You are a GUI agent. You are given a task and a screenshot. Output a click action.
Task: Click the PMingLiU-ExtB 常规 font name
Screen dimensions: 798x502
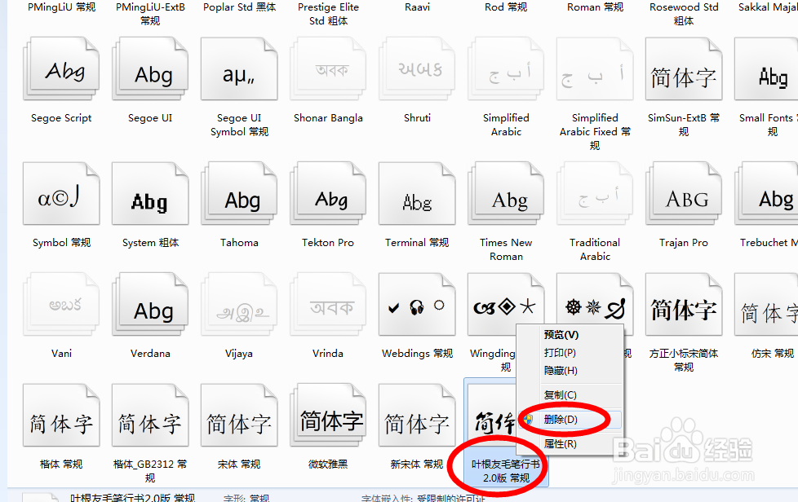tap(150, 14)
